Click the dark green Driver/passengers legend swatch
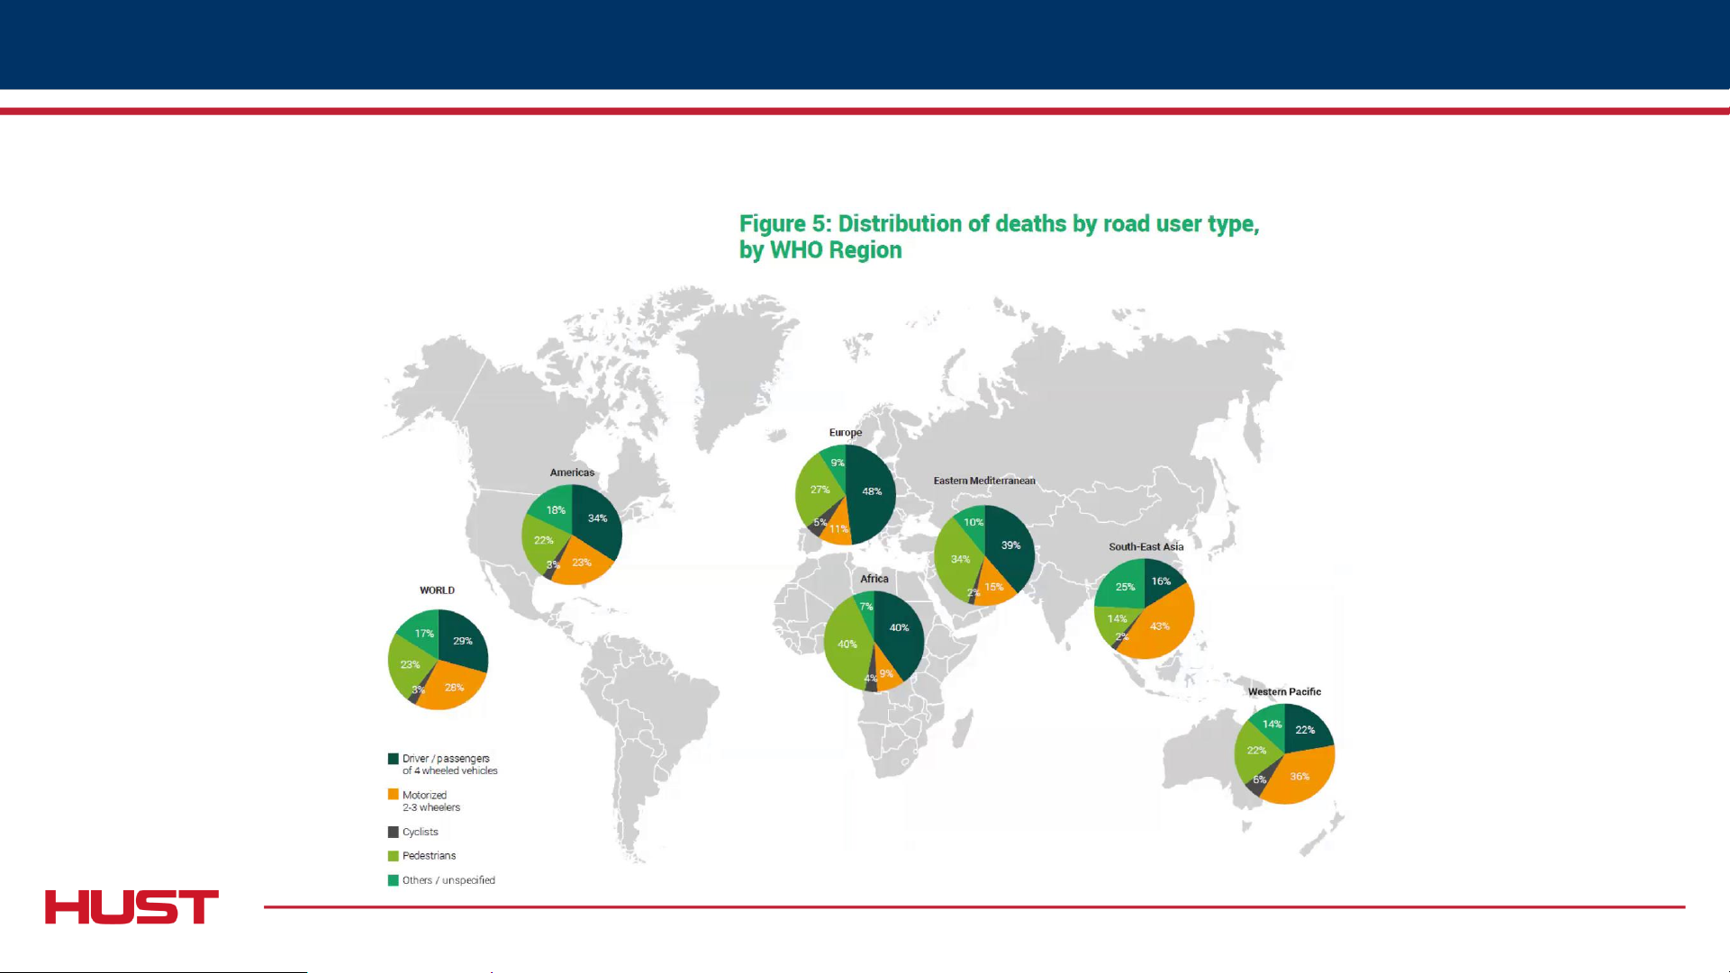This screenshot has width=1730, height=973. pos(393,759)
